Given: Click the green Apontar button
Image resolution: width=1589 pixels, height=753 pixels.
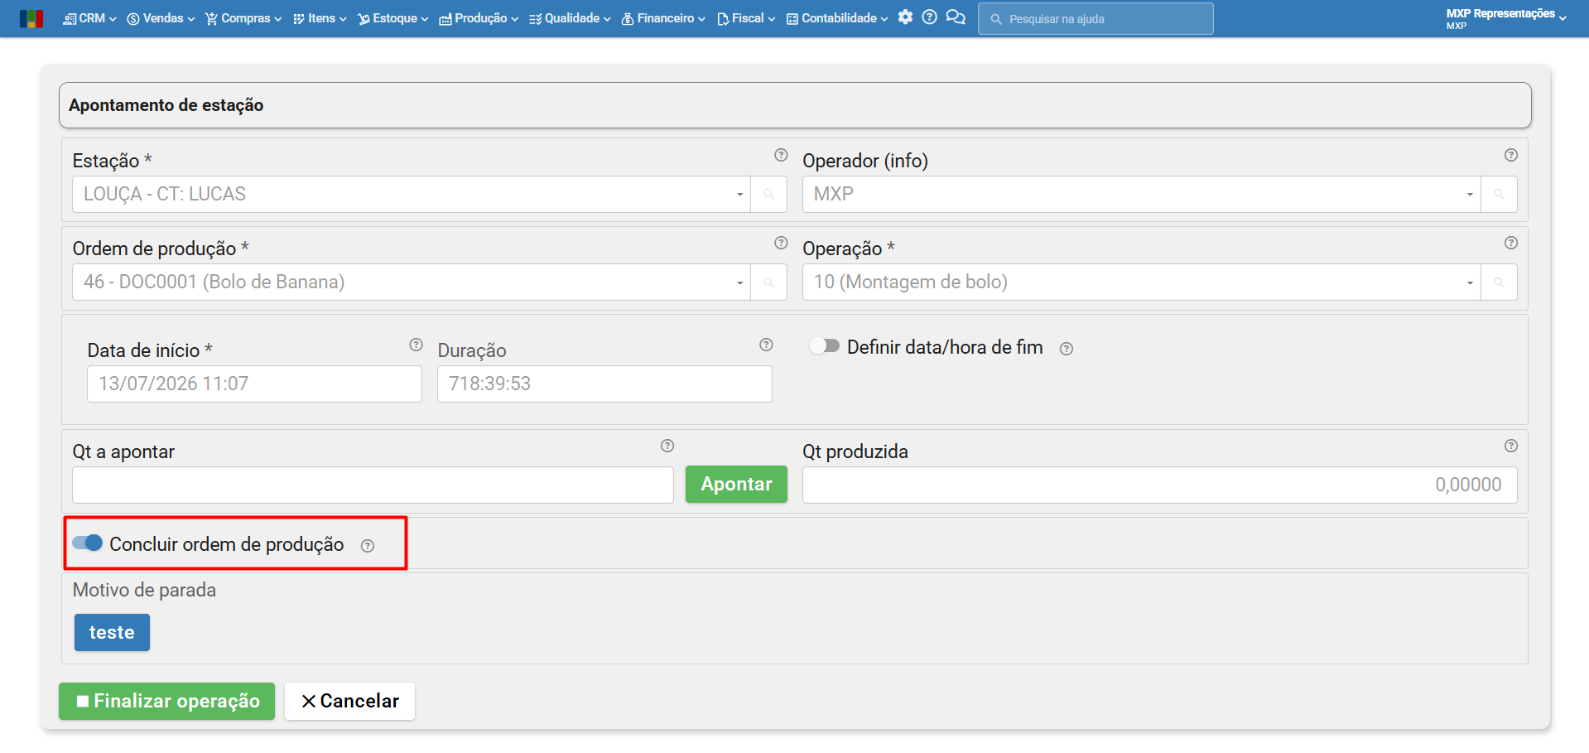Looking at the screenshot, I should pyautogui.click(x=736, y=485).
